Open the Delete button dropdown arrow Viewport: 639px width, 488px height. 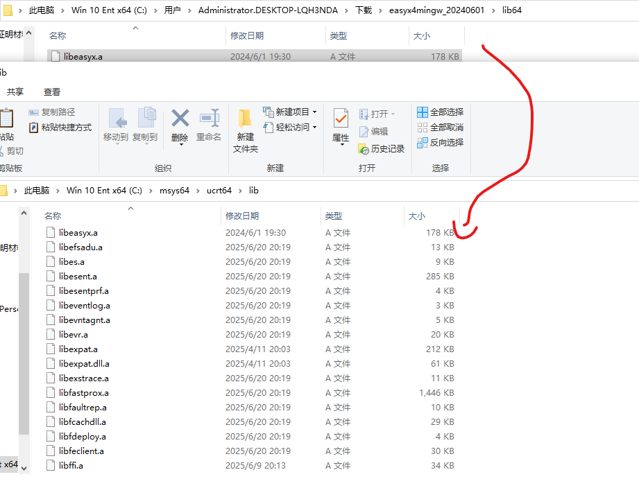[180, 144]
